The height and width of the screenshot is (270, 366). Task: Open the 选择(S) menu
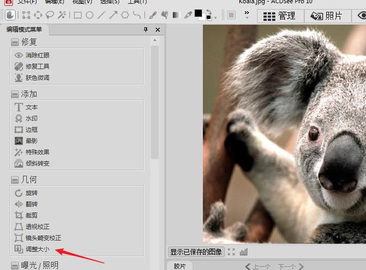(x=109, y=2)
